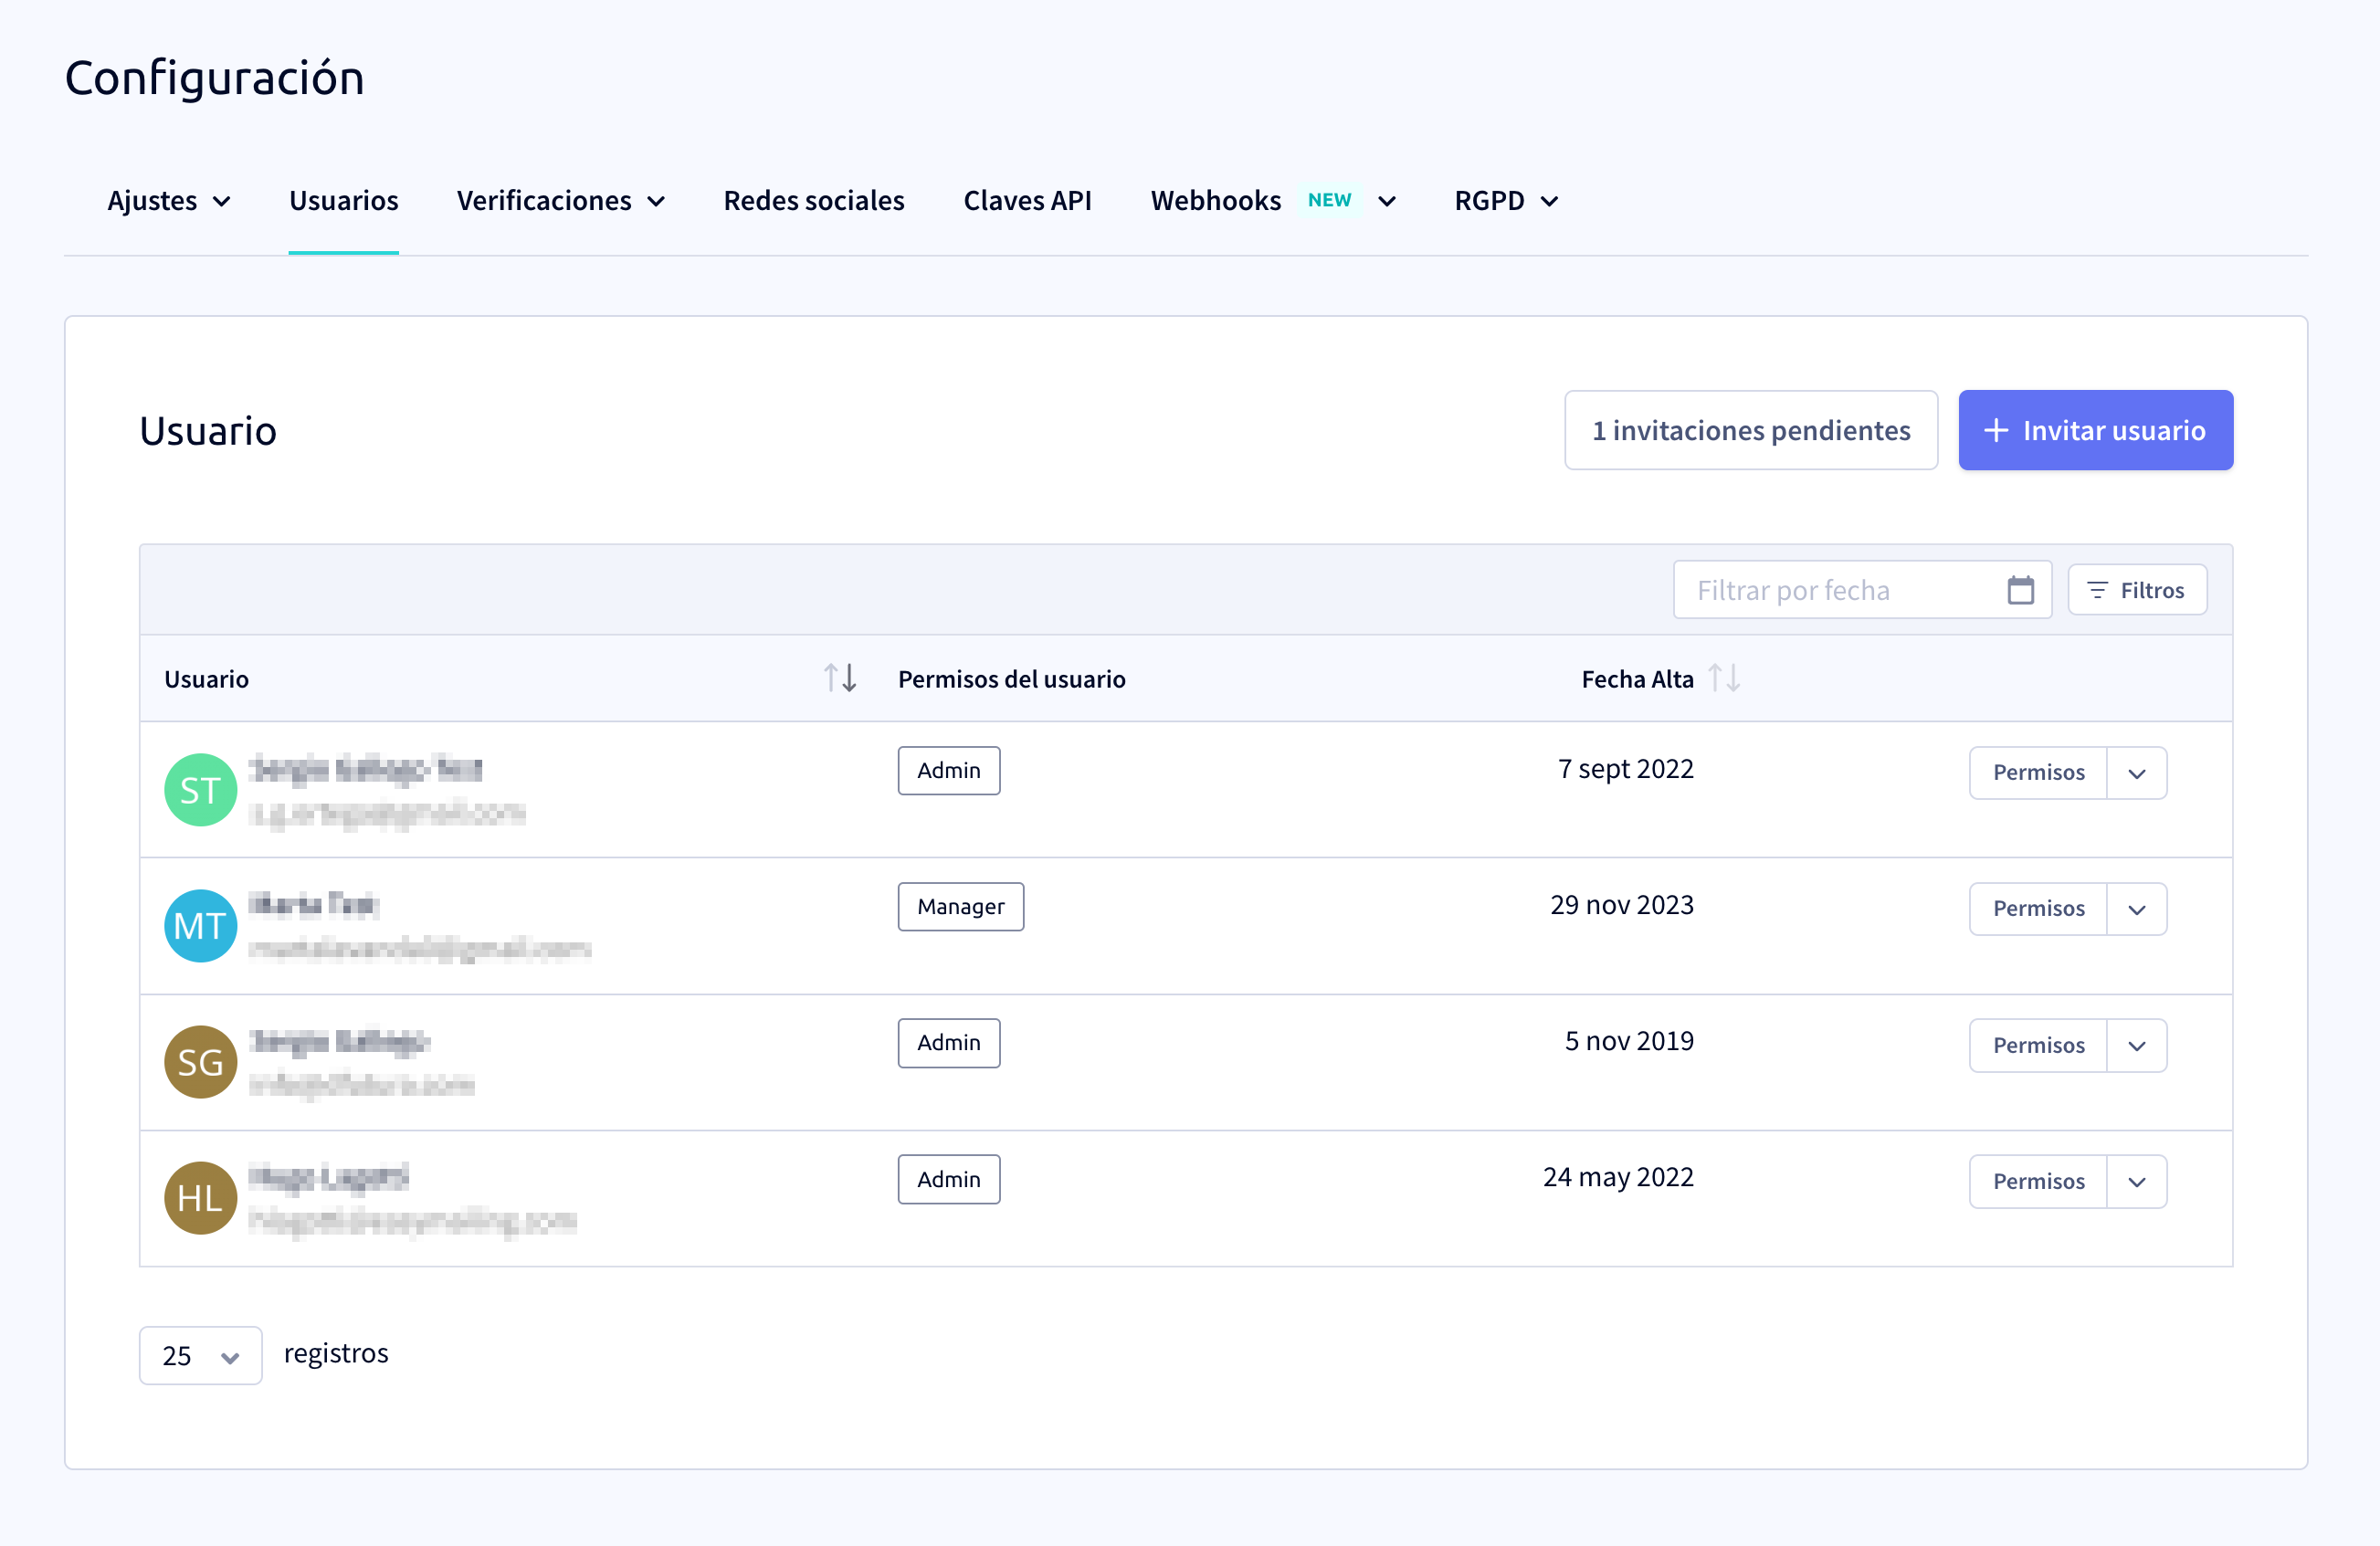The width and height of the screenshot is (2380, 1546).
Task: Click the HL user avatar
Action: (200, 1198)
